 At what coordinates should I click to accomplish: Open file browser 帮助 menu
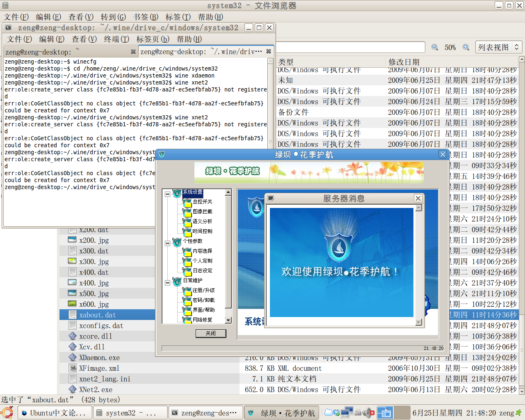pyautogui.click(x=210, y=17)
